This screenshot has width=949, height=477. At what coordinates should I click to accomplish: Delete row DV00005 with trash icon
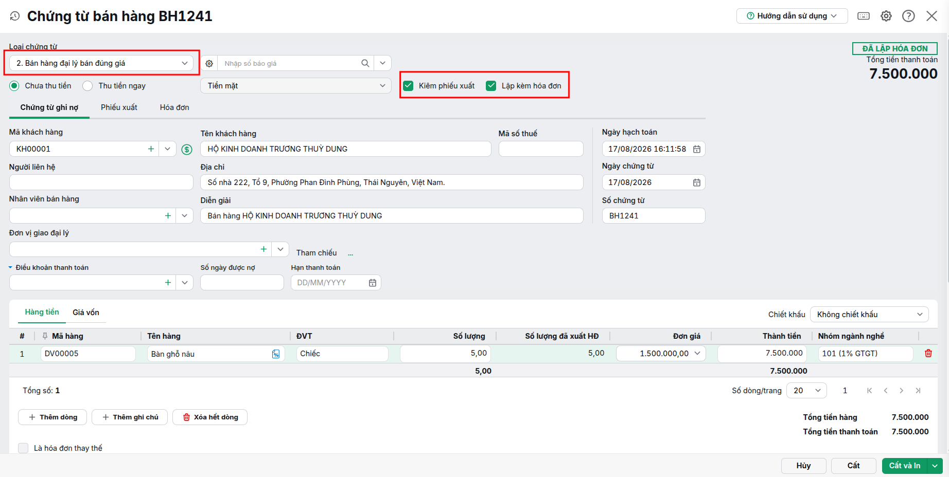click(928, 353)
